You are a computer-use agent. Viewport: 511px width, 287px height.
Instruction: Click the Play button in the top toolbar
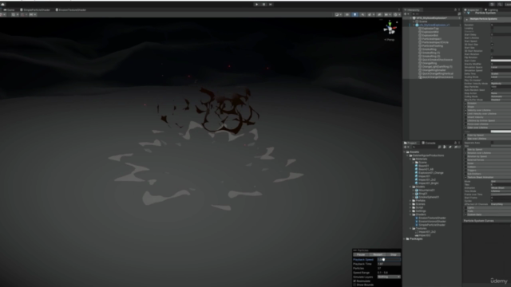pyautogui.click(x=257, y=4)
